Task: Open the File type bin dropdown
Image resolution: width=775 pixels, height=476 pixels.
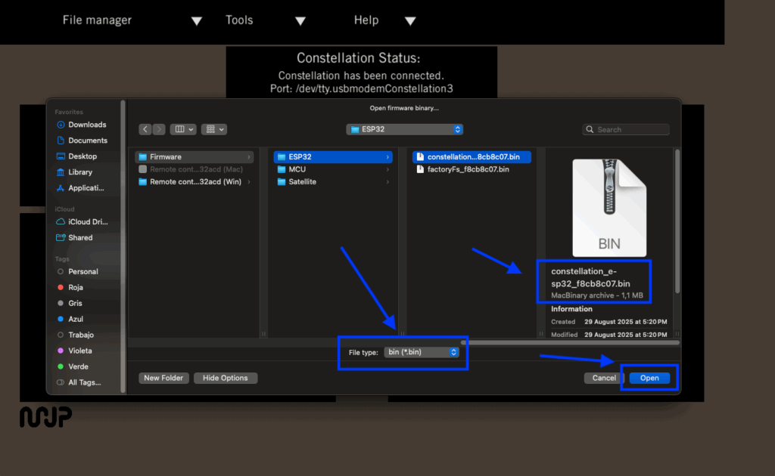Action: pos(422,352)
